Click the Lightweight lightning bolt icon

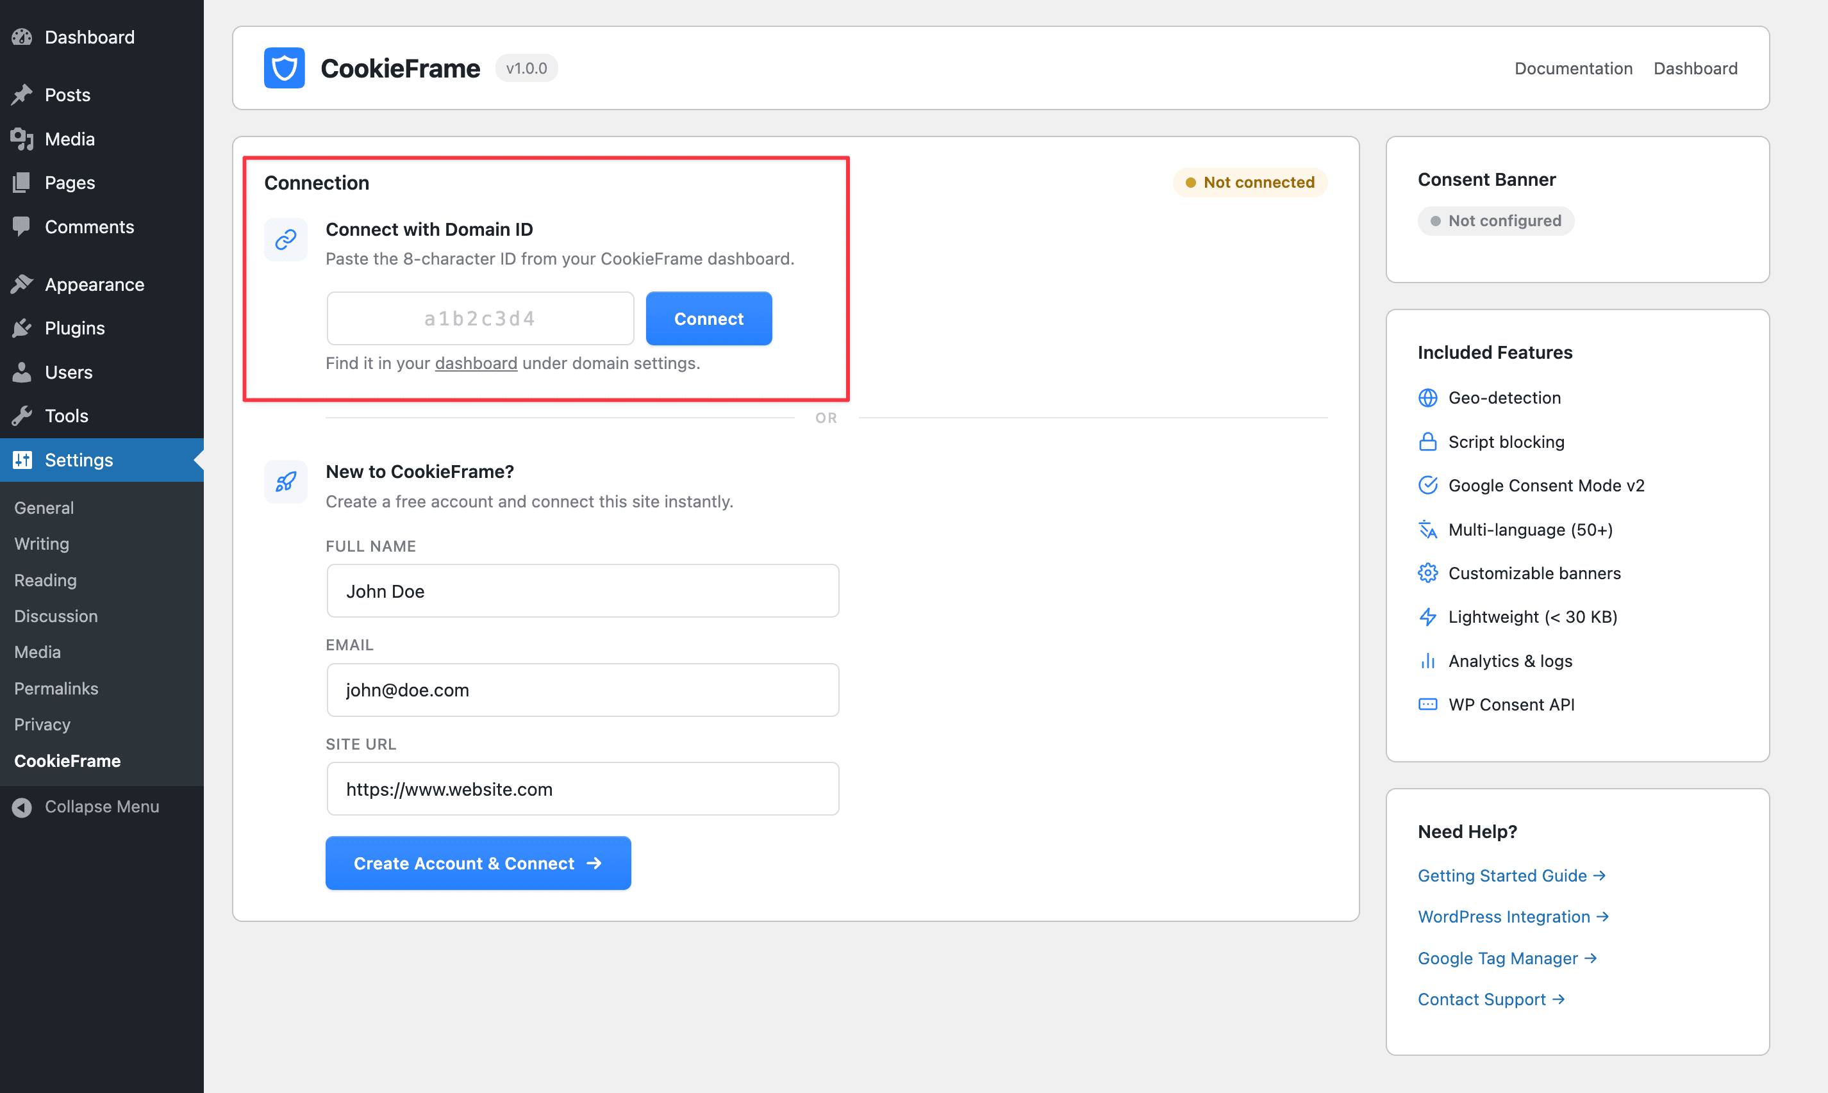[x=1427, y=616]
